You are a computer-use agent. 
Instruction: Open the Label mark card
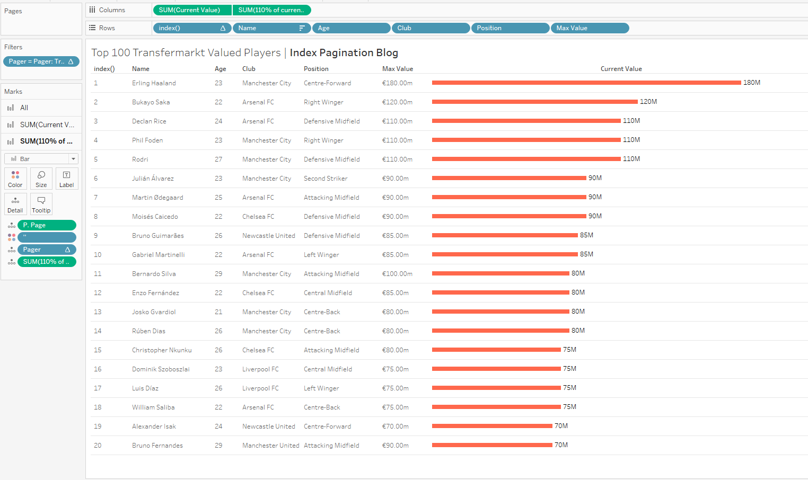point(66,179)
